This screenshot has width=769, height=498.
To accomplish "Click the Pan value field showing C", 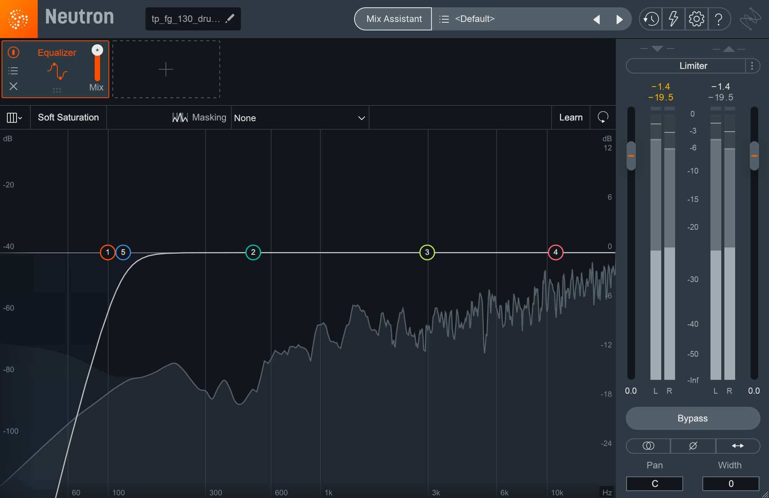I will coord(655,483).
